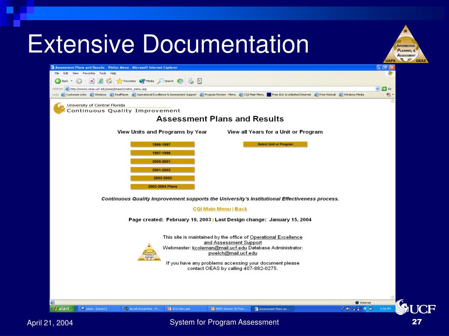Image resolution: width=449 pixels, height=336 pixels.
Task: Click the Go button
Action: 387,89
